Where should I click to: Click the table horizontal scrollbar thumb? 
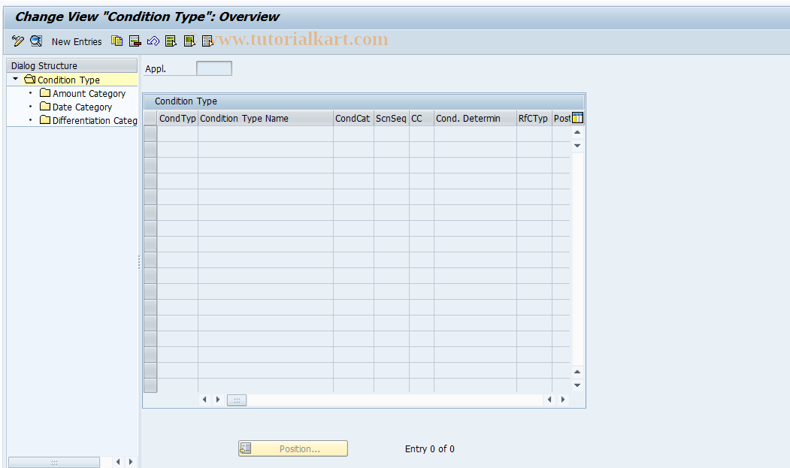pos(237,400)
